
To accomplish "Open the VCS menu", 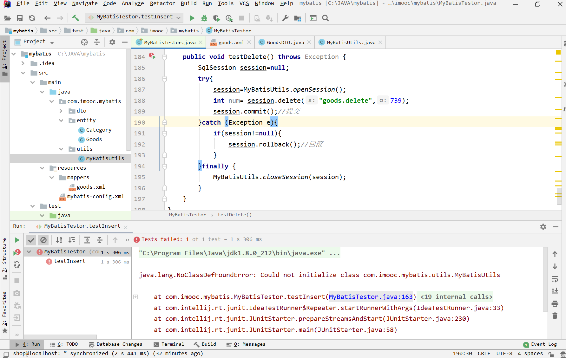I will [x=244, y=3].
